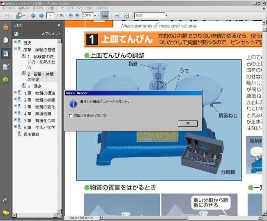
Task: Click the page number input field
Action: pyautogui.click(x=51, y=16)
